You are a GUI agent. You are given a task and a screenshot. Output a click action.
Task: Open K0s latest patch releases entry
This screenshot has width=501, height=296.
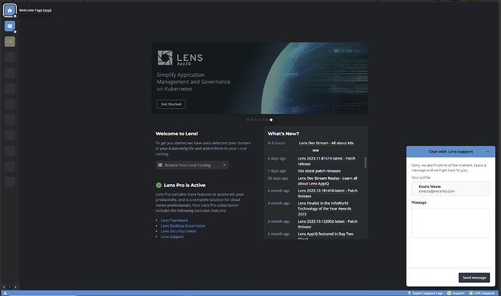pos(319,170)
